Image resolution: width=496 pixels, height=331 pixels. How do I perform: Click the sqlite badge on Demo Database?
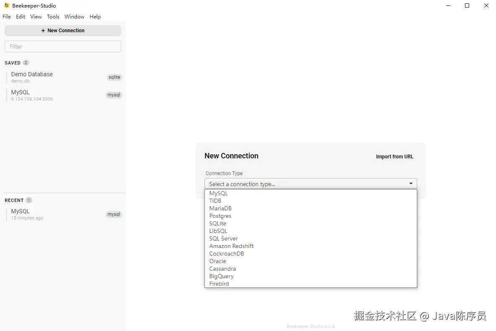point(114,77)
